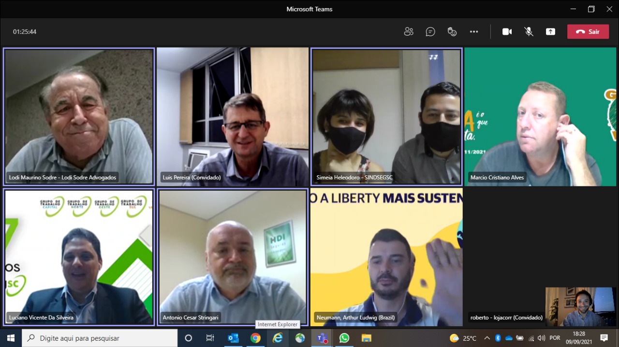
Task: Open the meeting chat
Action: point(430,32)
